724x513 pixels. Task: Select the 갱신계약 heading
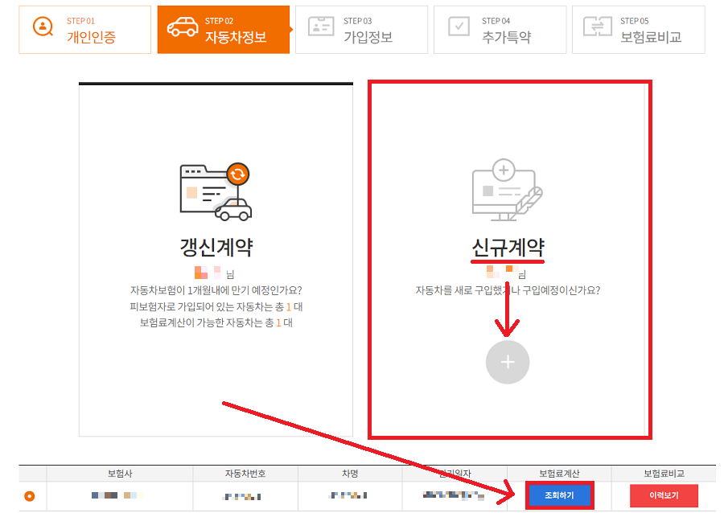click(x=216, y=248)
